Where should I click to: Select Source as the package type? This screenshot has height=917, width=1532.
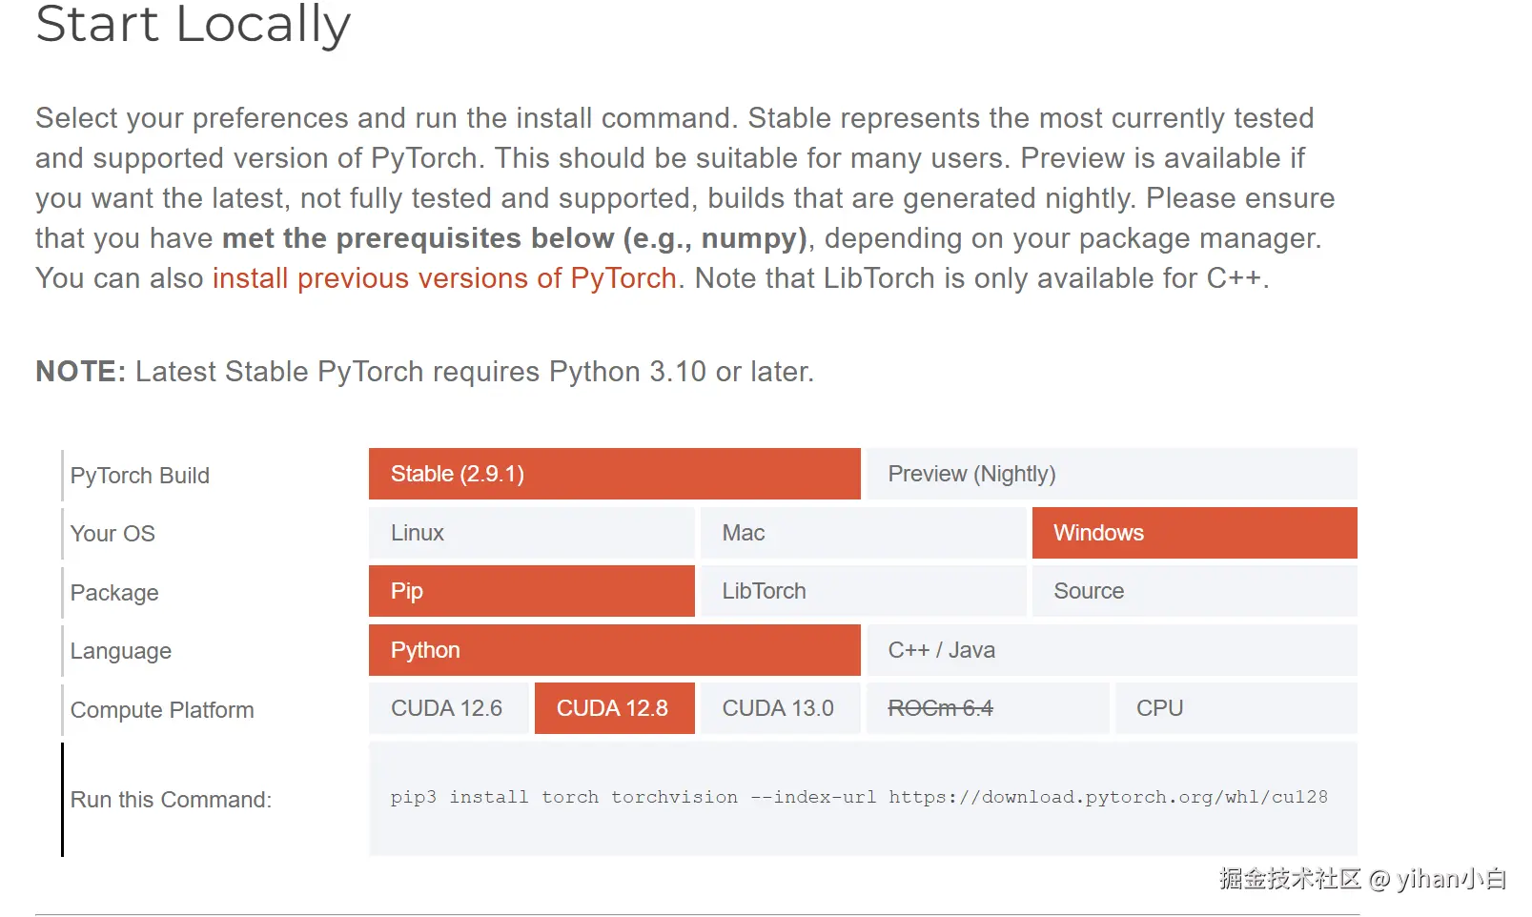1194,591
